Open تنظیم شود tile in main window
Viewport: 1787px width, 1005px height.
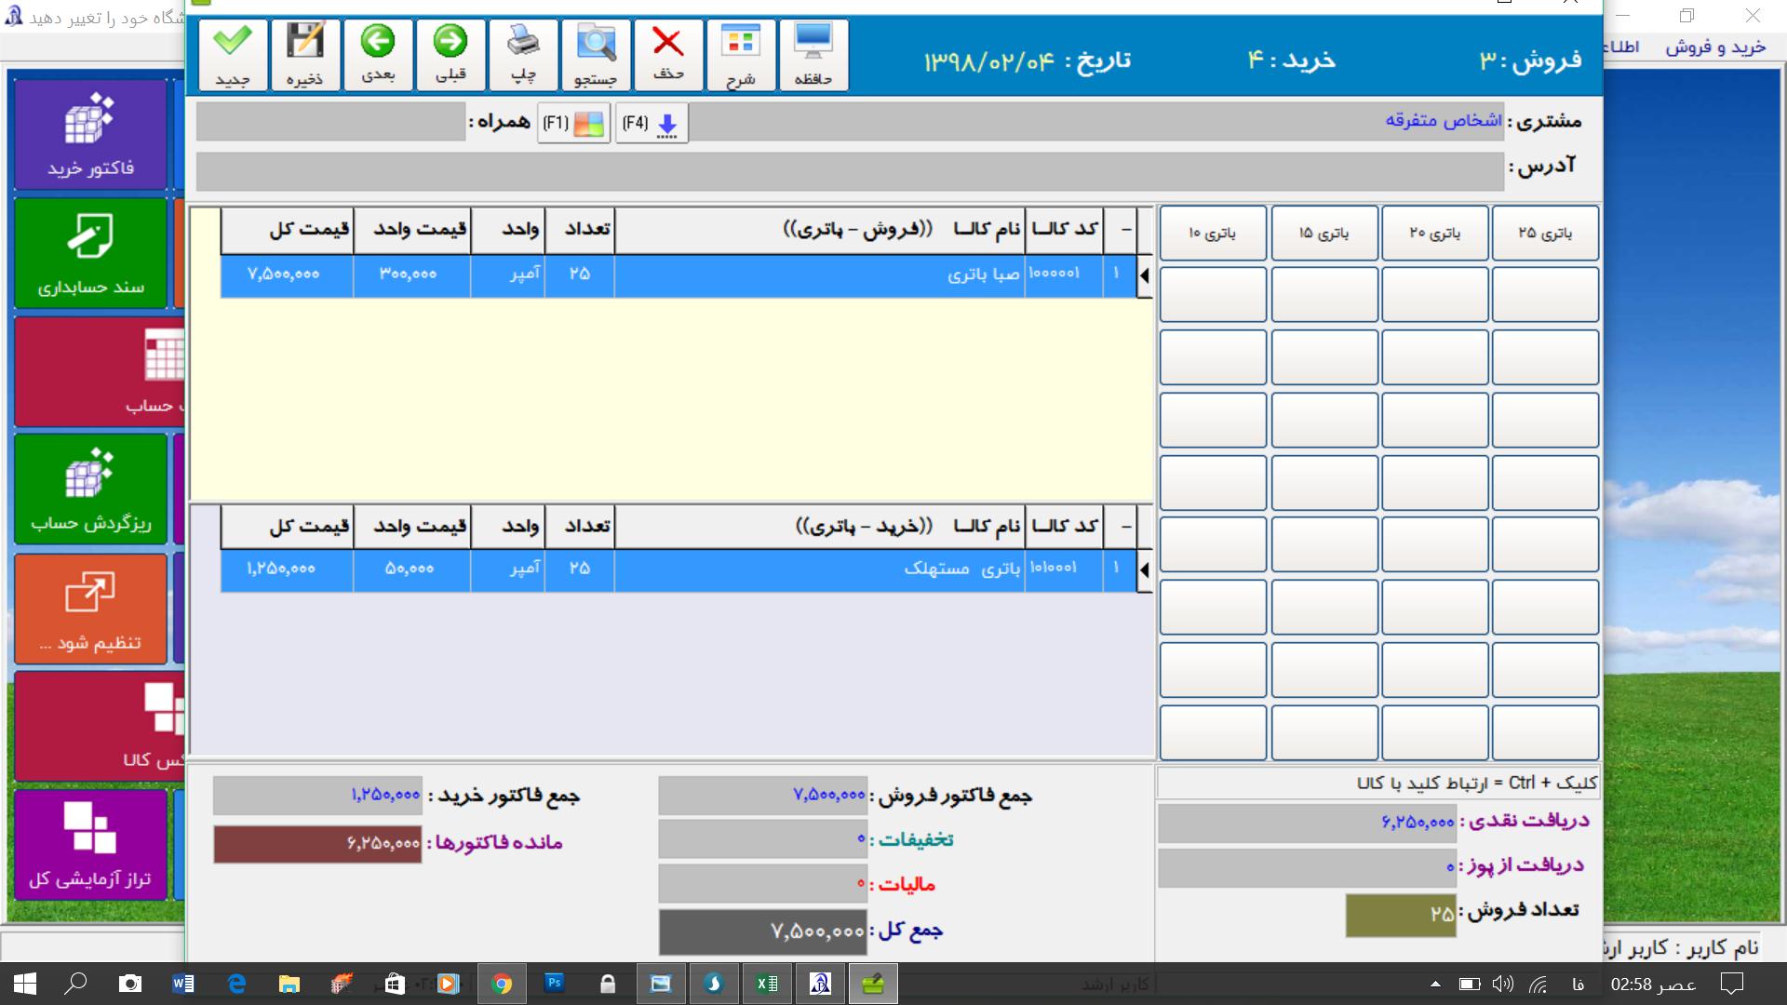[x=91, y=609]
